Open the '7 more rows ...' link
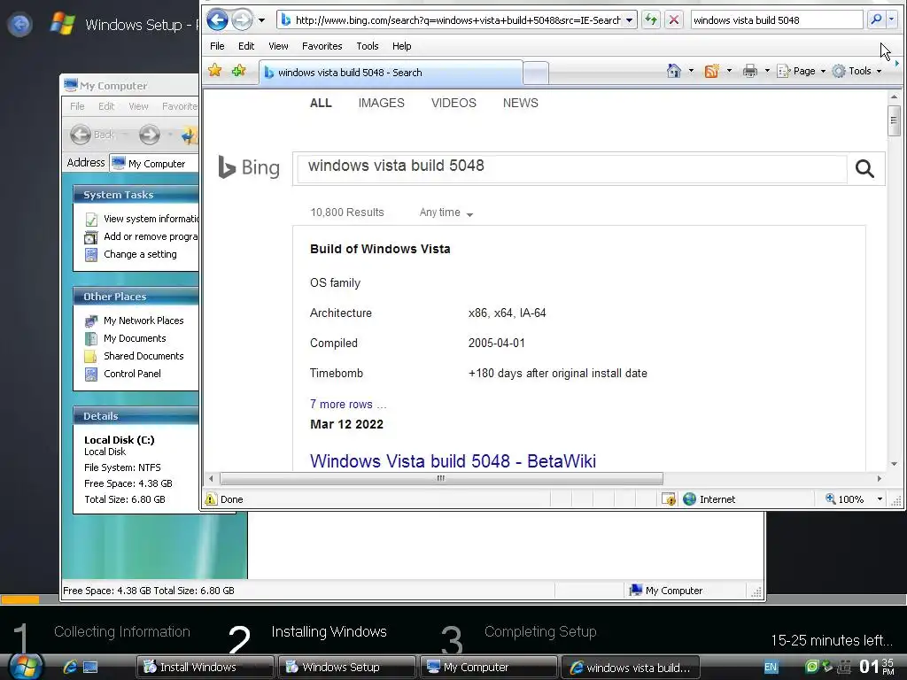907x680 pixels. pos(347,404)
